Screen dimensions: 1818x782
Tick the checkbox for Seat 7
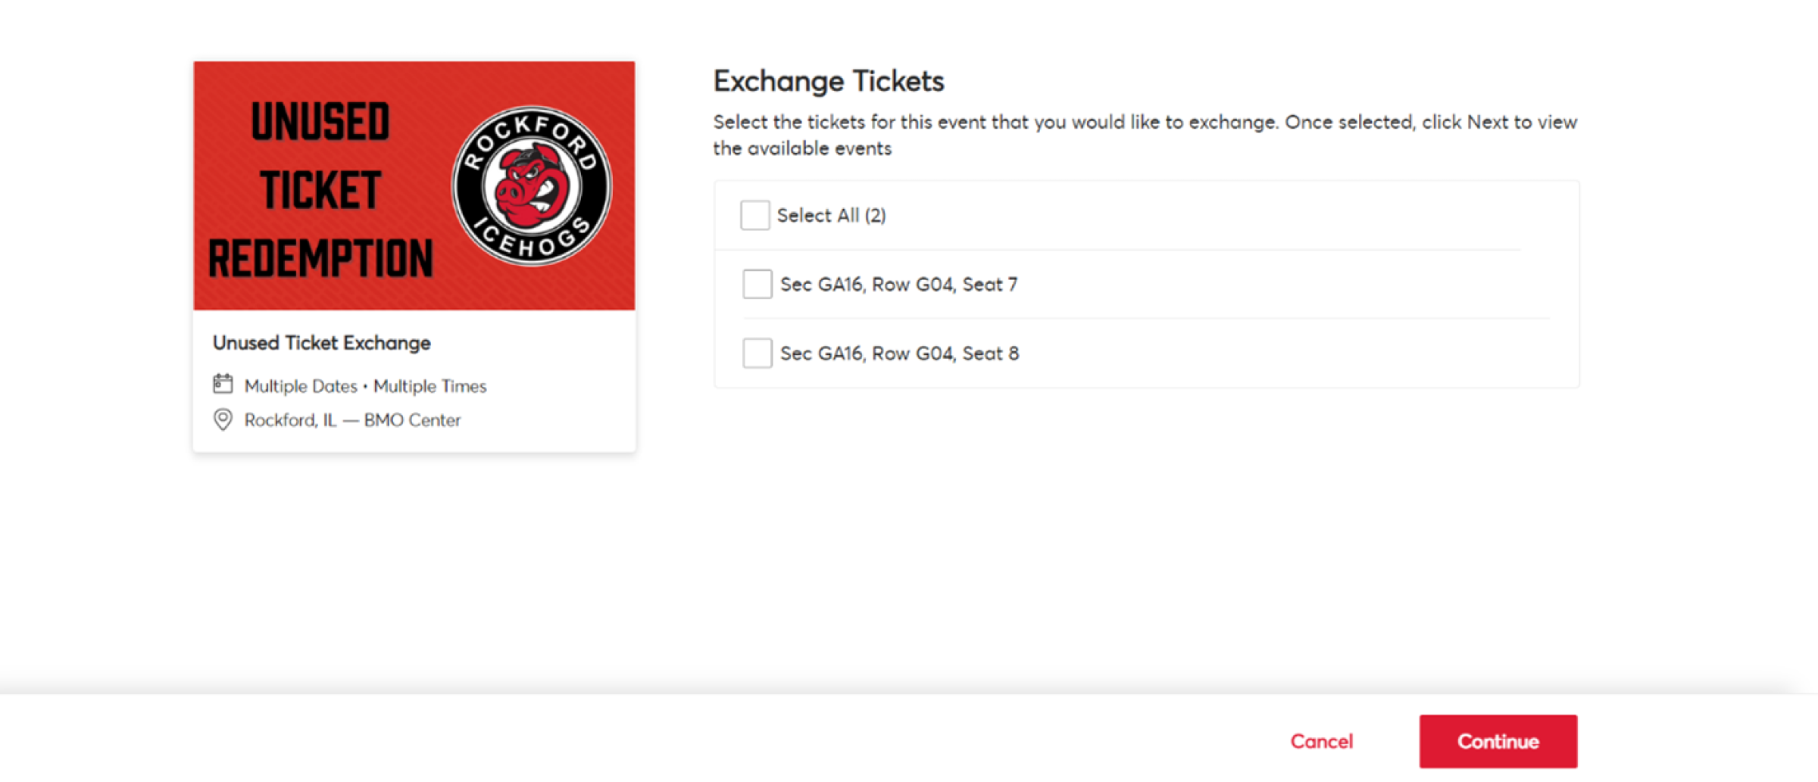(x=757, y=284)
